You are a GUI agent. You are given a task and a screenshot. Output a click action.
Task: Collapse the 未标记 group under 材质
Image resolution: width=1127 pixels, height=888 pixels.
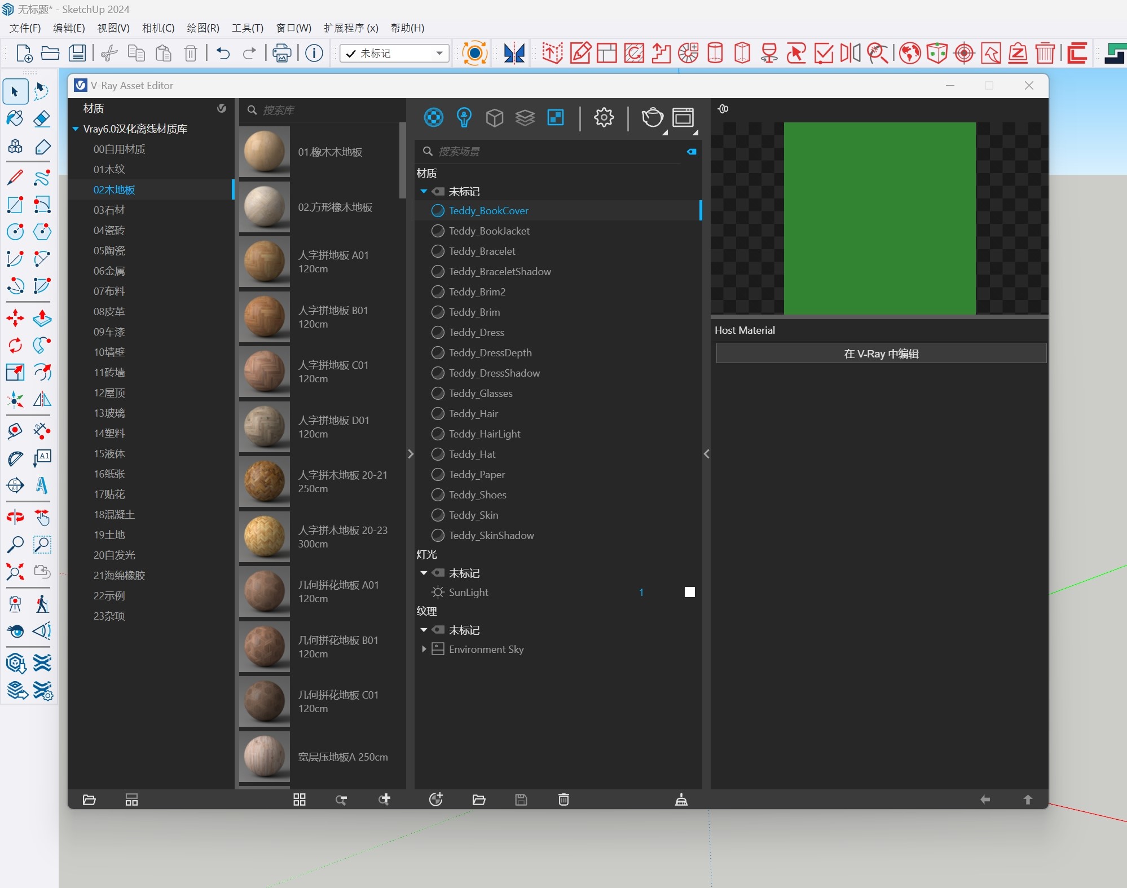pyautogui.click(x=424, y=192)
